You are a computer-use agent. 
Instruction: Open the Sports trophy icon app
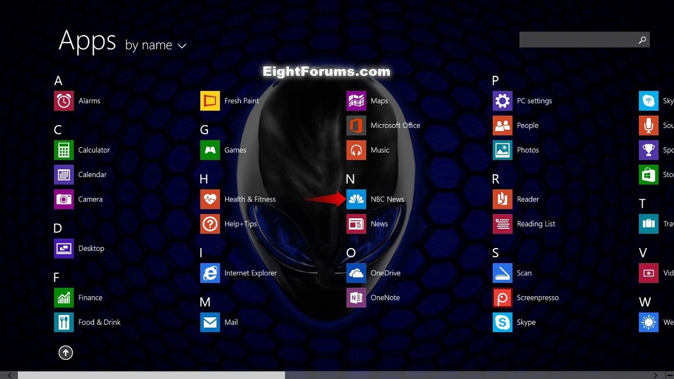648,150
